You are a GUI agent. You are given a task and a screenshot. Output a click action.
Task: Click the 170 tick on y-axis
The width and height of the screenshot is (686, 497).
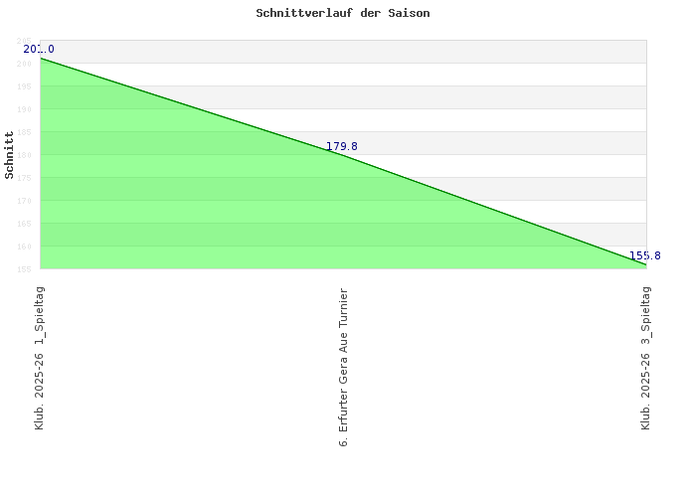click(x=25, y=201)
